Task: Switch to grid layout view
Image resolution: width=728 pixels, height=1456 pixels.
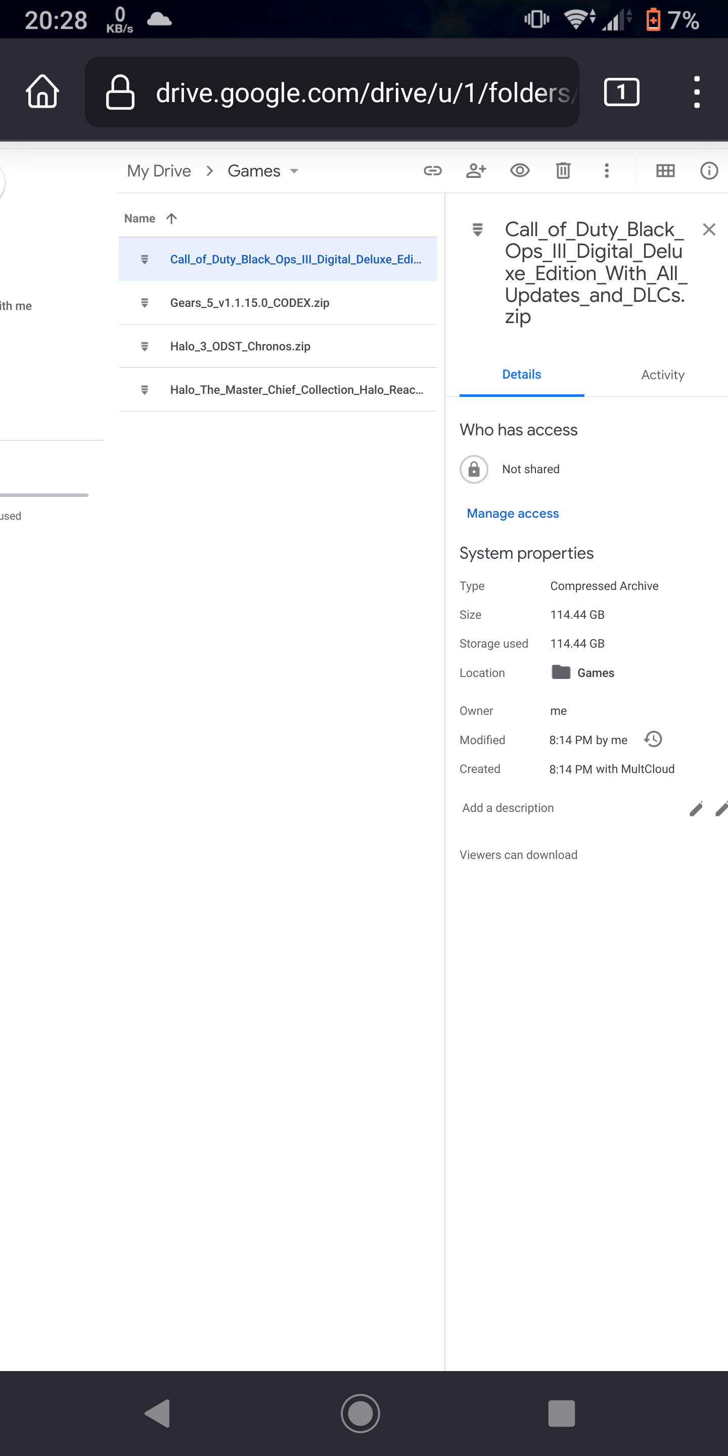Action: point(665,171)
